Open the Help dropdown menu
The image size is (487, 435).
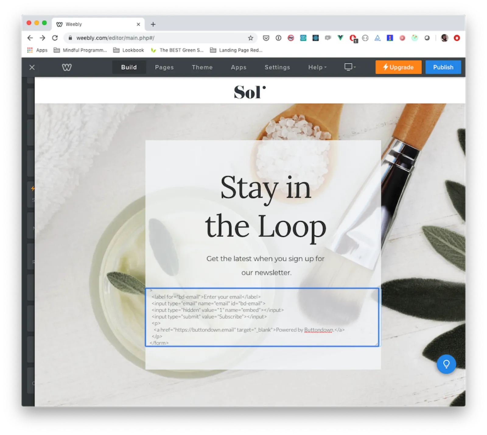pos(317,67)
